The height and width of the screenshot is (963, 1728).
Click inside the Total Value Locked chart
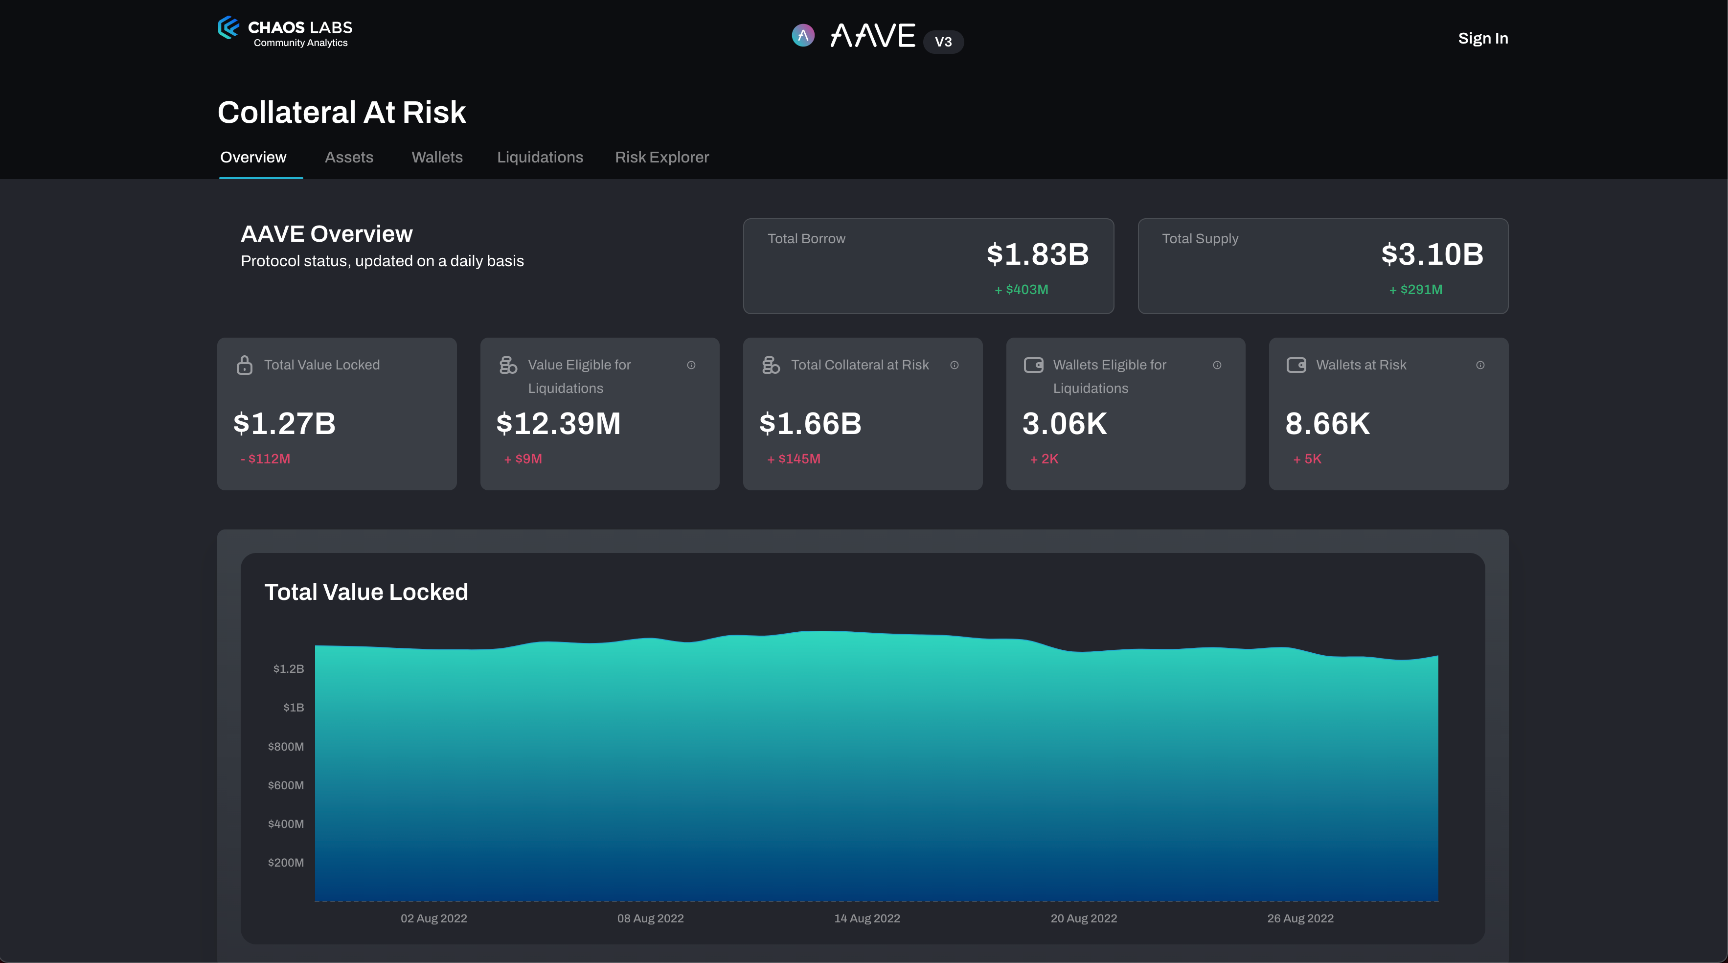[872, 772]
